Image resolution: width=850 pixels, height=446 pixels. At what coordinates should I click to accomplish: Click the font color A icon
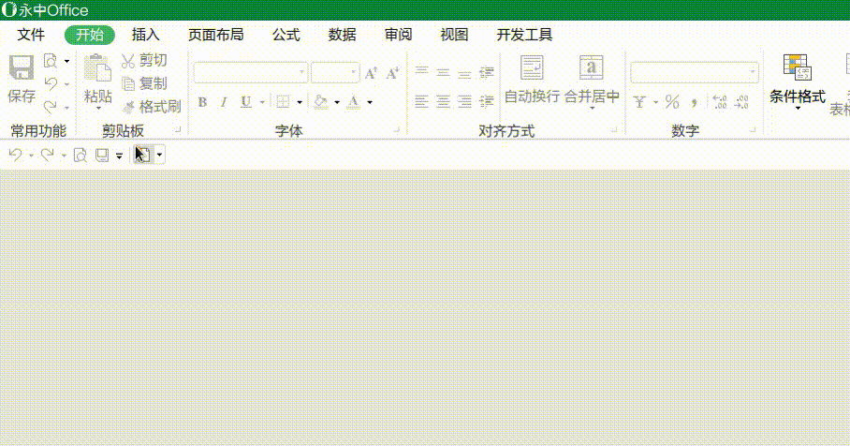click(354, 101)
